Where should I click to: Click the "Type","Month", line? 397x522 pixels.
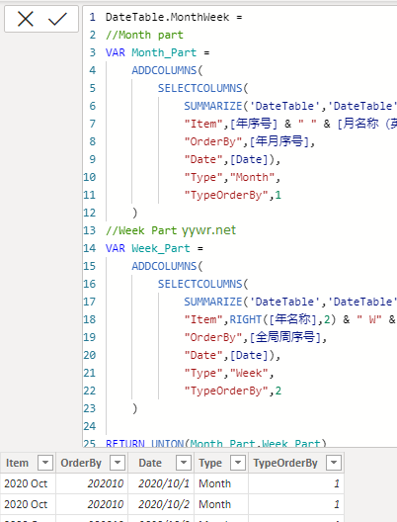click(232, 177)
